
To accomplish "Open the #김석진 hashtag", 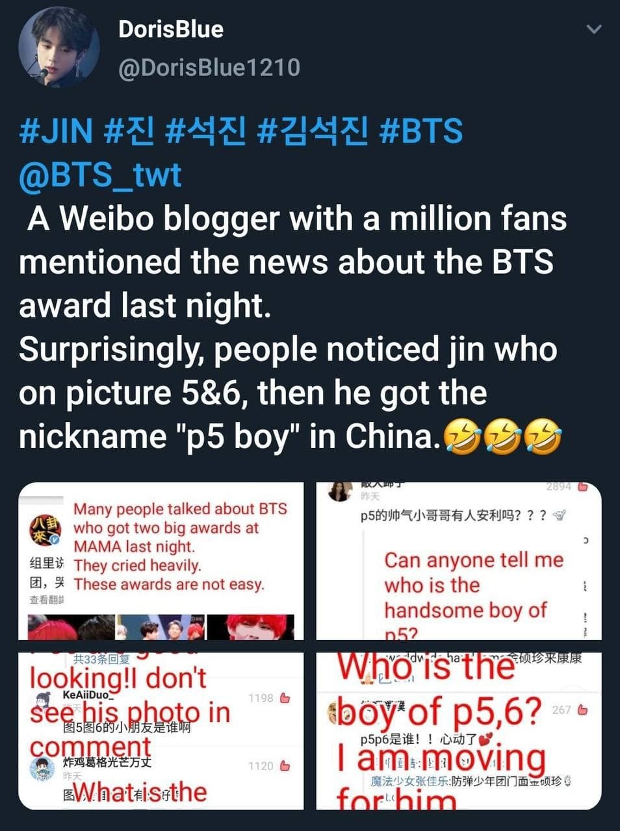I will pyautogui.click(x=312, y=130).
